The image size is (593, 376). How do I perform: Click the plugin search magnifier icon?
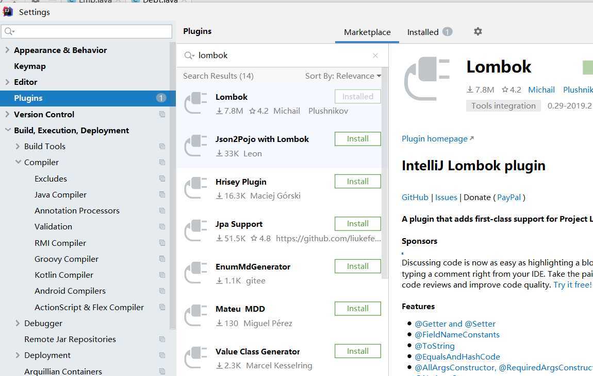pos(189,56)
